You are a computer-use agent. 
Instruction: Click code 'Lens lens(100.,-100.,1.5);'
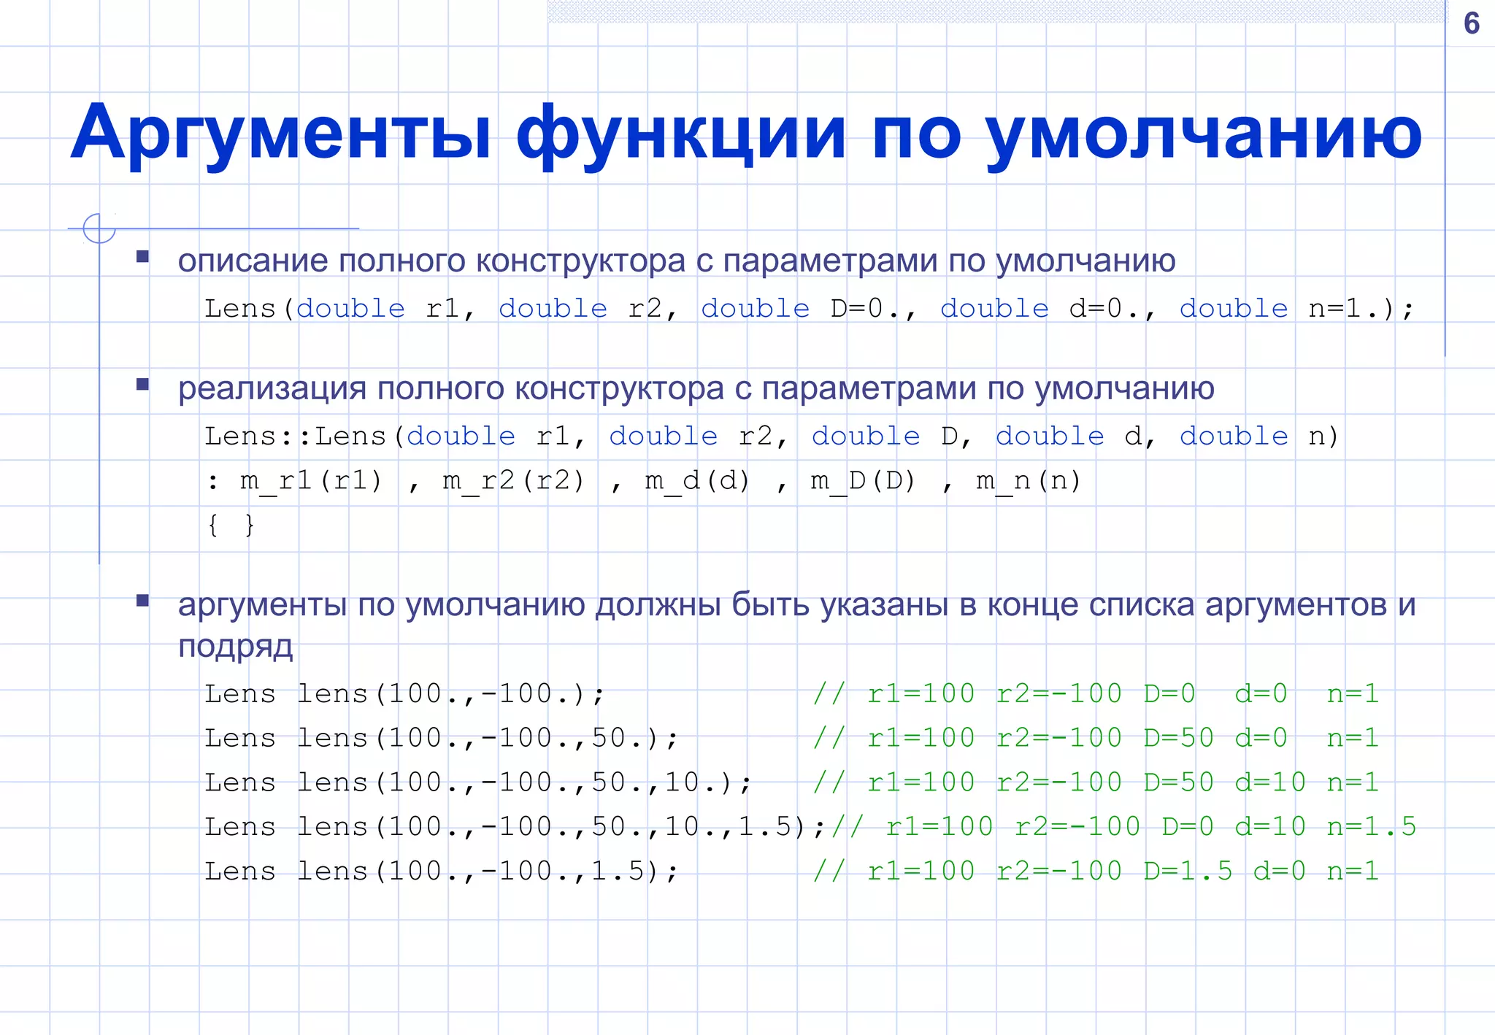coord(441,872)
